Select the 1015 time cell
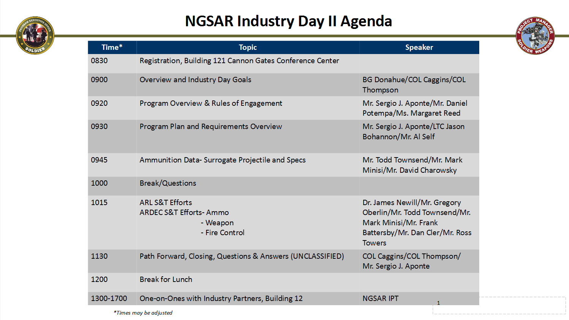This screenshot has width=569, height=320. click(112, 223)
